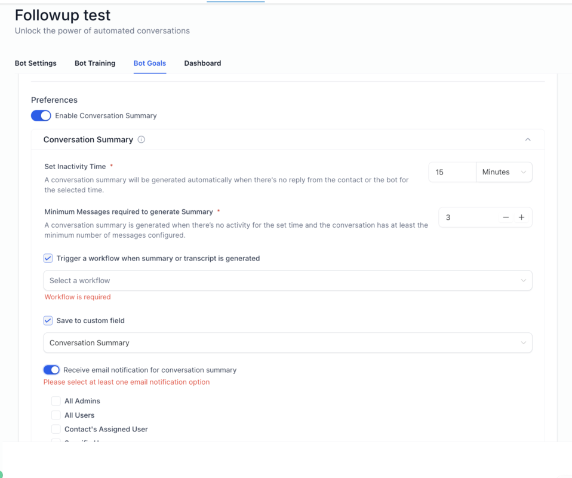Uncheck Trigger a workflow when summary is generated
The width and height of the screenshot is (572, 478).
point(48,258)
